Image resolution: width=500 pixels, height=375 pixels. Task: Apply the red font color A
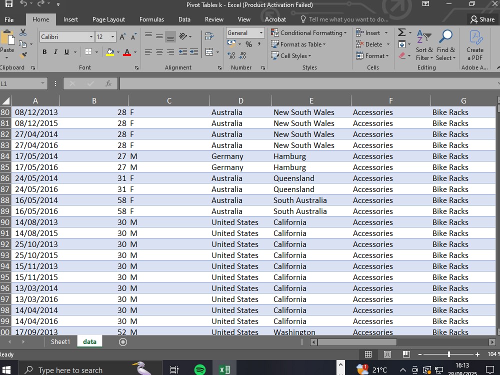(127, 52)
